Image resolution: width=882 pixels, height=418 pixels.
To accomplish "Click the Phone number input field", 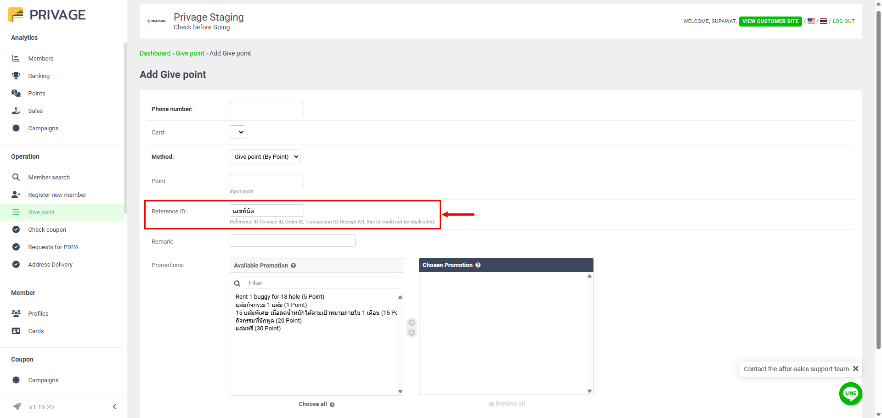I will tap(266, 108).
